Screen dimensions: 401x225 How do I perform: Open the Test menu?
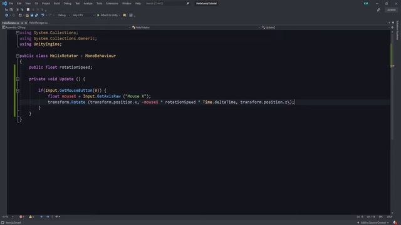pos(78,4)
